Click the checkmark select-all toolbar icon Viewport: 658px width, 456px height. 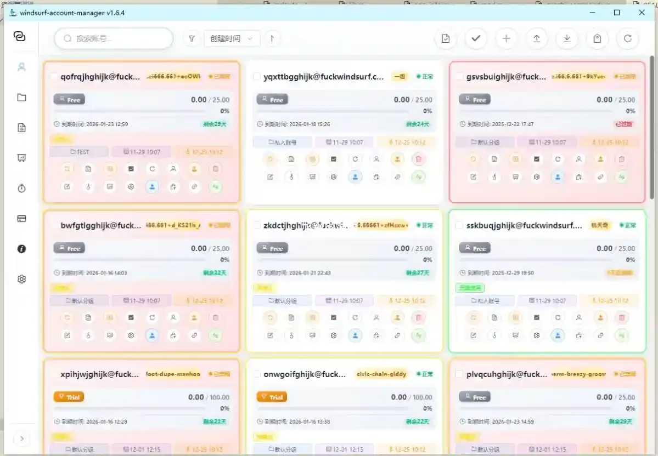tap(476, 38)
